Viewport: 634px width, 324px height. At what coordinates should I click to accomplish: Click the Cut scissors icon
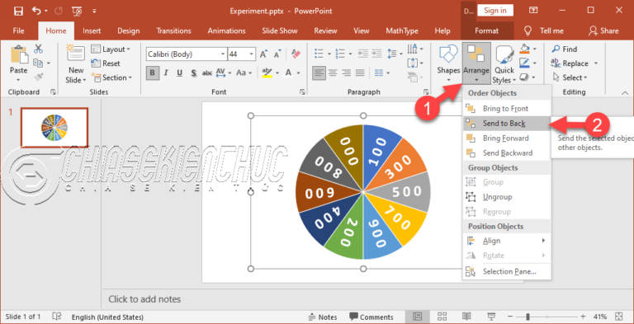[39, 49]
